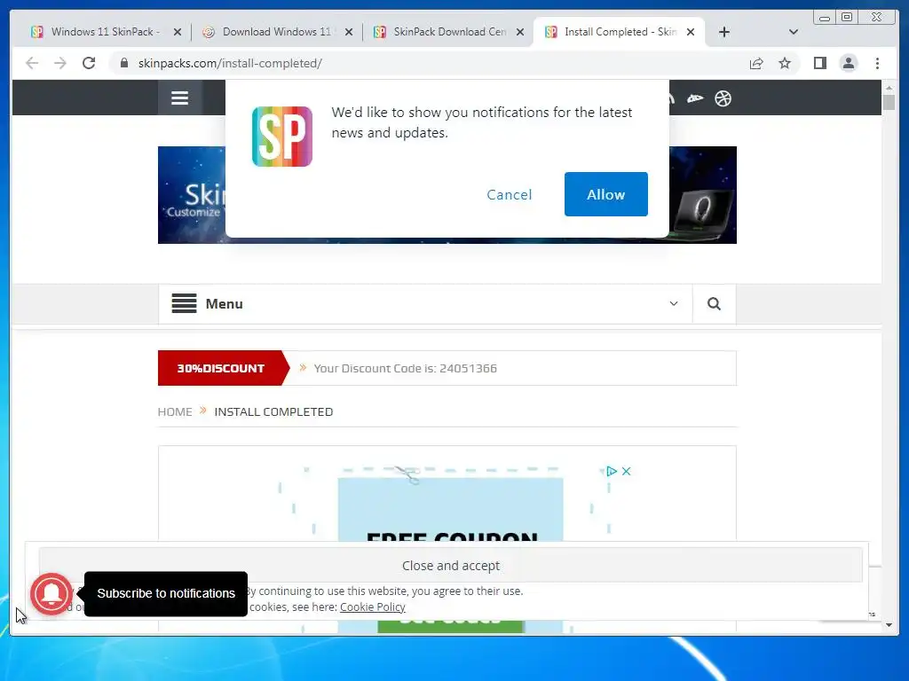Close the Windows 11 SkinPack tab
909x681 pixels.
[178, 33]
